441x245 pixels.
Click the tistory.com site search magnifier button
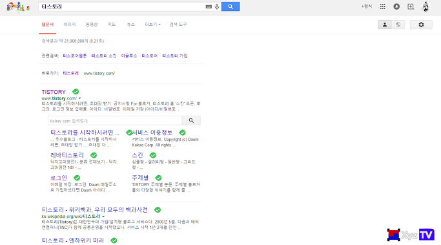(191, 120)
